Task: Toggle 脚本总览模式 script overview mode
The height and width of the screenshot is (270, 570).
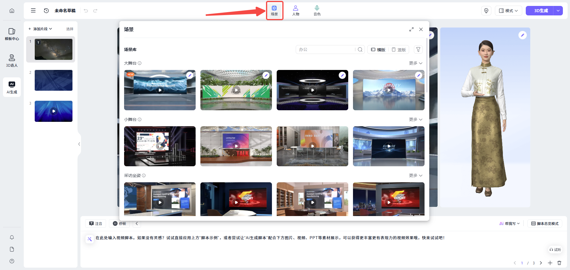Action: coord(545,223)
